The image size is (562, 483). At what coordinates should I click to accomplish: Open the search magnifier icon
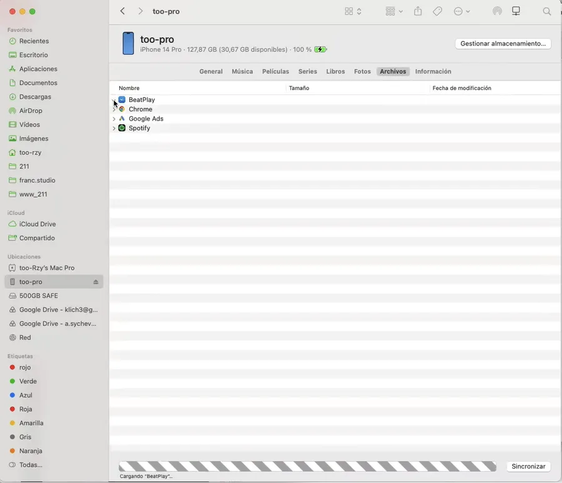pyautogui.click(x=546, y=11)
